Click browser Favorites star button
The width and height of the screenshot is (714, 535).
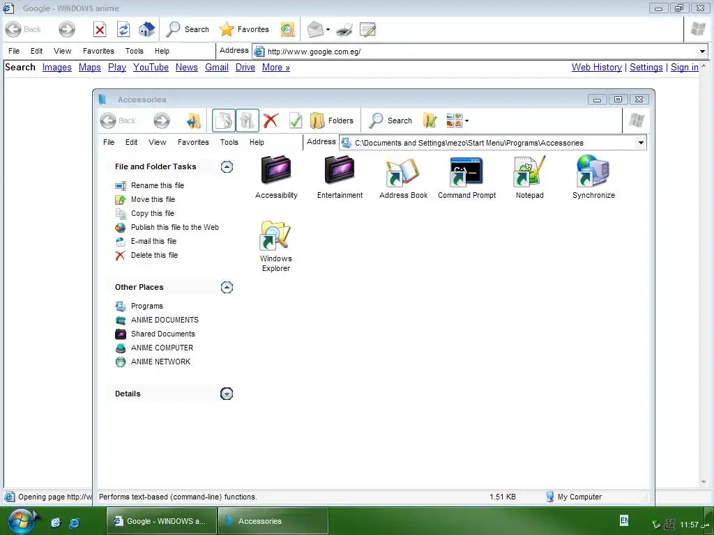(244, 29)
